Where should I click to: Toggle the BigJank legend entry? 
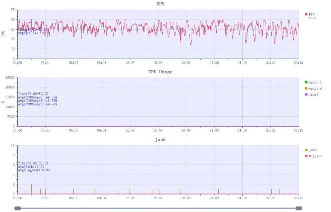pos(313,156)
